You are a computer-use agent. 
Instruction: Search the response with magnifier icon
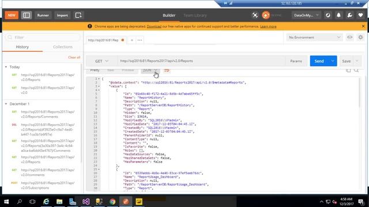coord(356,70)
